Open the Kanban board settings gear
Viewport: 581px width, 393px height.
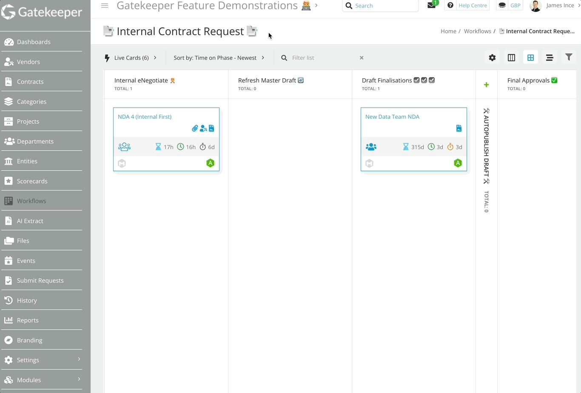pyautogui.click(x=492, y=57)
